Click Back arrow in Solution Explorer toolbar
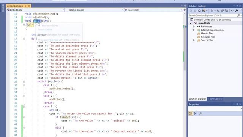Image resolution: width=243 pixels, height=137 pixels. pyautogui.click(x=191, y=11)
